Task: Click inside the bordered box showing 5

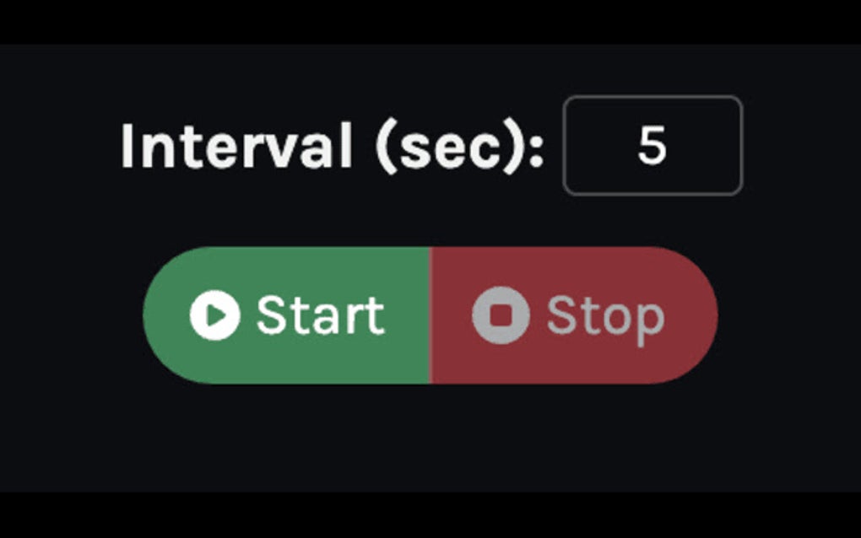Action: (653, 145)
